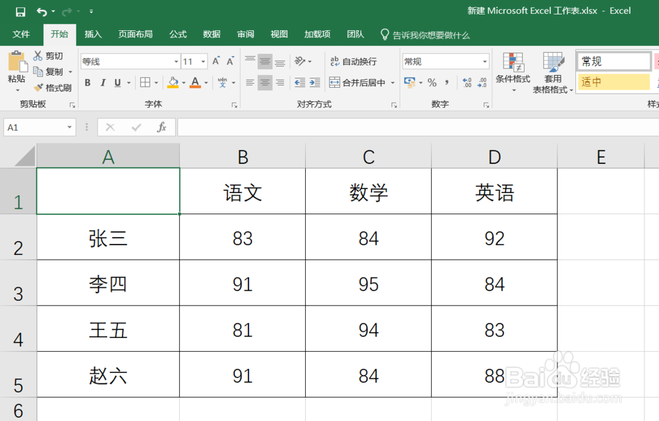Click the Save icon in title bar
This screenshot has height=421, width=659.
[x=20, y=12]
